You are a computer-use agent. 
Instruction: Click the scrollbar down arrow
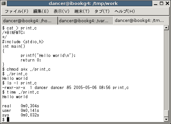[166, 119]
